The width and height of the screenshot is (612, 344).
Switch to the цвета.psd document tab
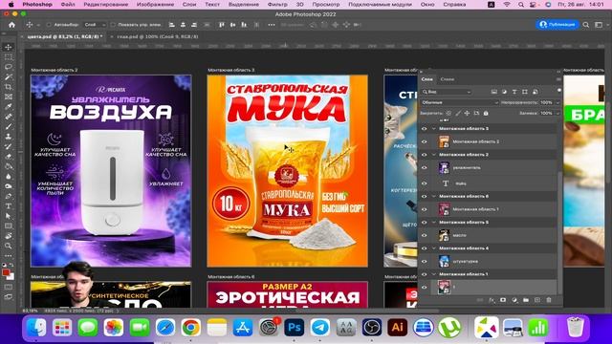[65, 36]
